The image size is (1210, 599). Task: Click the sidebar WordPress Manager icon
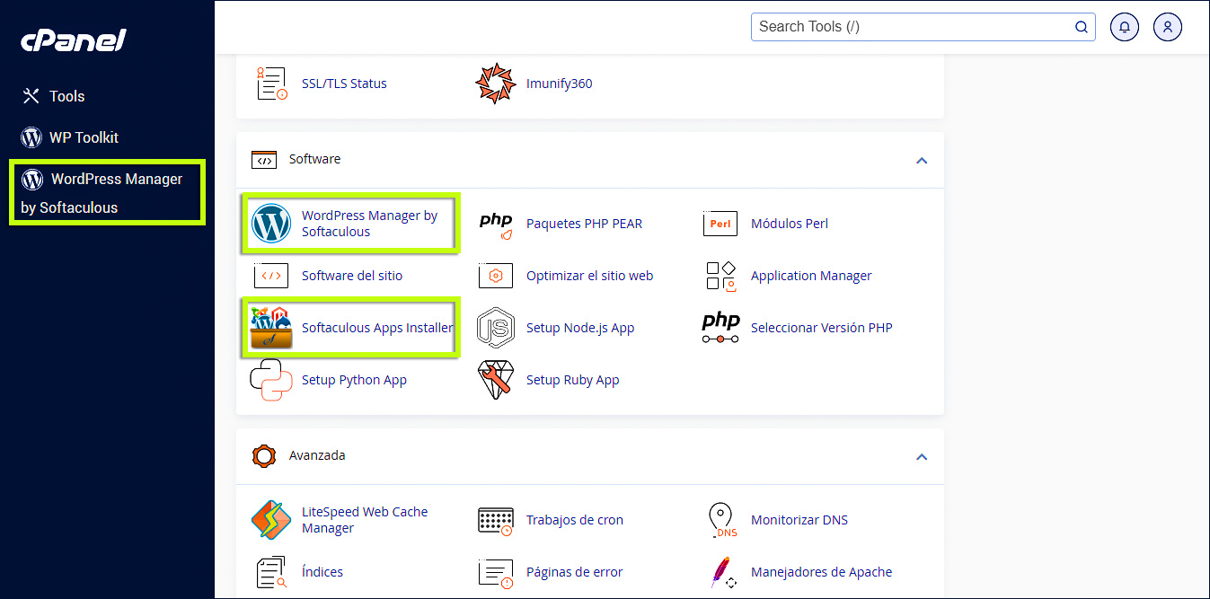32,179
